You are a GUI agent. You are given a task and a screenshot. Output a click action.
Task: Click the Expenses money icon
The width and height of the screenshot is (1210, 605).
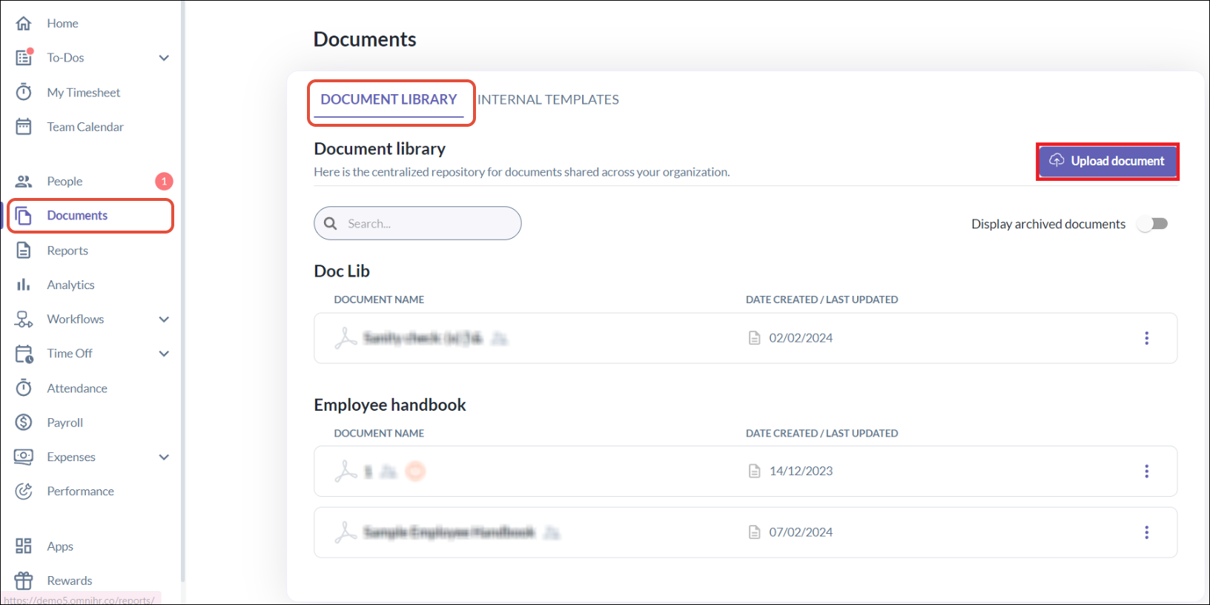click(24, 457)
